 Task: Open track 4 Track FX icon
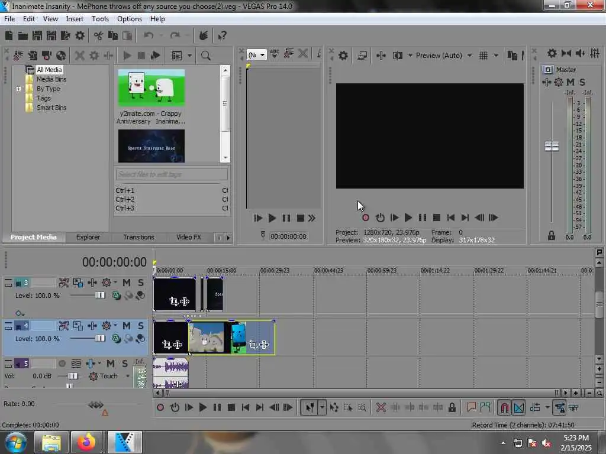click(x=107, y=326)
